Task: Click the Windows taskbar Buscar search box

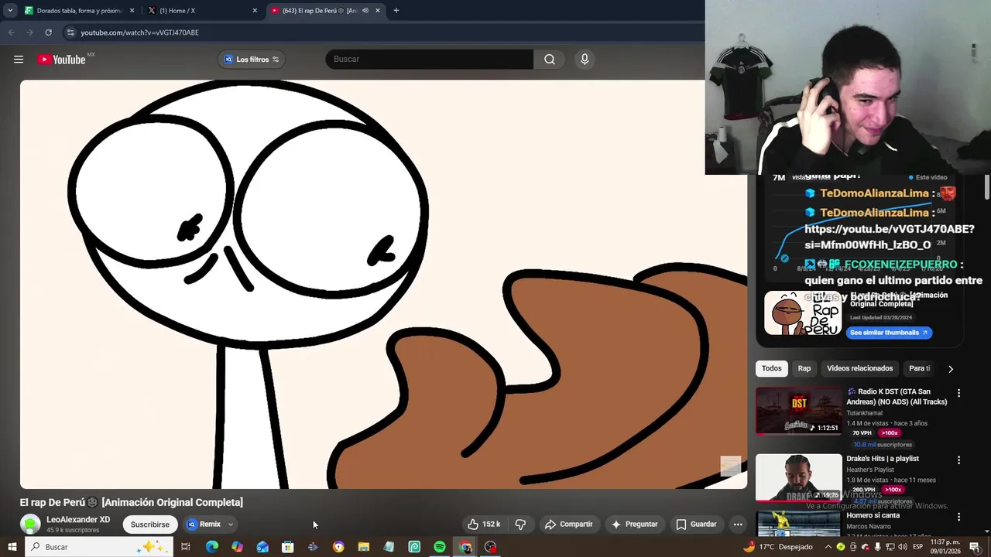Action: tap(99, 547)
